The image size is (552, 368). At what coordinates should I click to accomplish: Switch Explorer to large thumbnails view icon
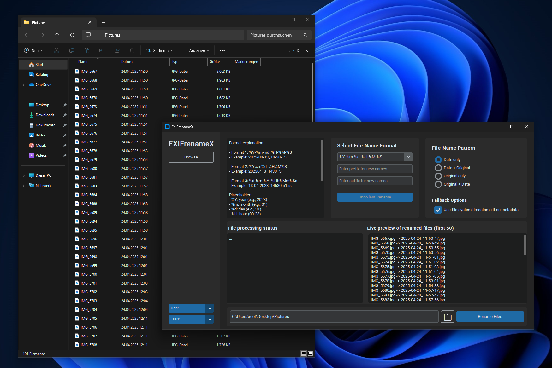point(310,354)
